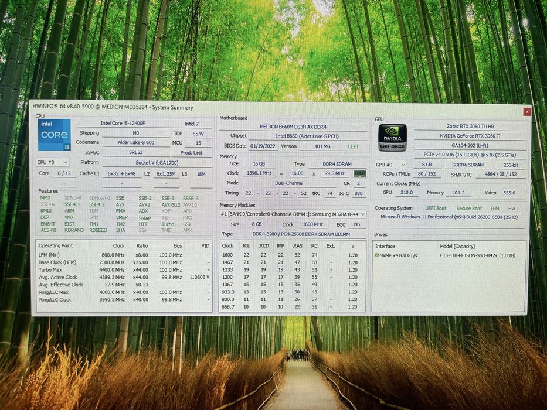Select the DDR4-3200 / PC4-25600 type field
The height and width of the screenshot is (410, 547).
point(301,234)
